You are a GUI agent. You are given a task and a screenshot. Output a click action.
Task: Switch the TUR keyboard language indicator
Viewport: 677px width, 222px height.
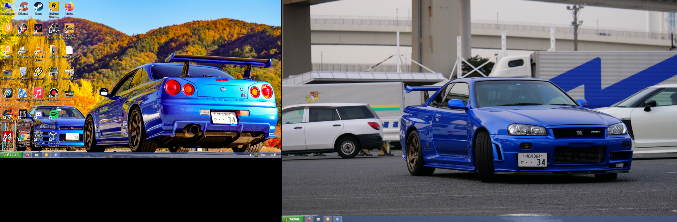click(263, 155)
